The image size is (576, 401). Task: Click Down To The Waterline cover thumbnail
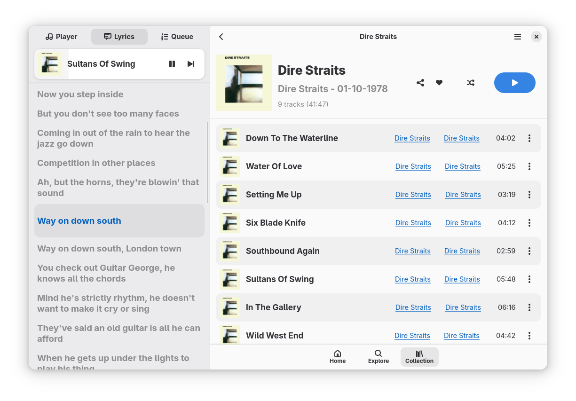[230, 138]
